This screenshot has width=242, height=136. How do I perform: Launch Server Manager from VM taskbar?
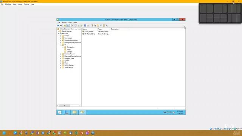click(x=67, y=112)
